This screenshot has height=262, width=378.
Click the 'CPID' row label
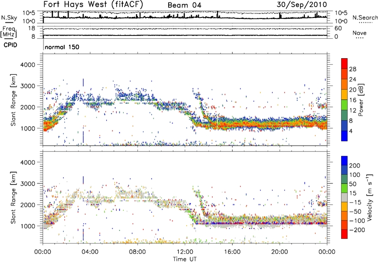(x=10, y=45)
